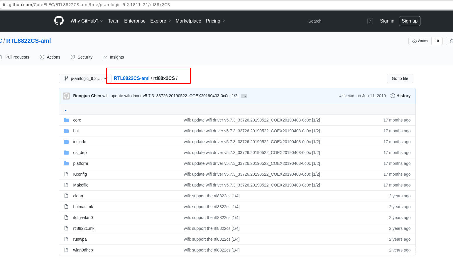
Task: Open the core folder icon
Action: [66, 120]
